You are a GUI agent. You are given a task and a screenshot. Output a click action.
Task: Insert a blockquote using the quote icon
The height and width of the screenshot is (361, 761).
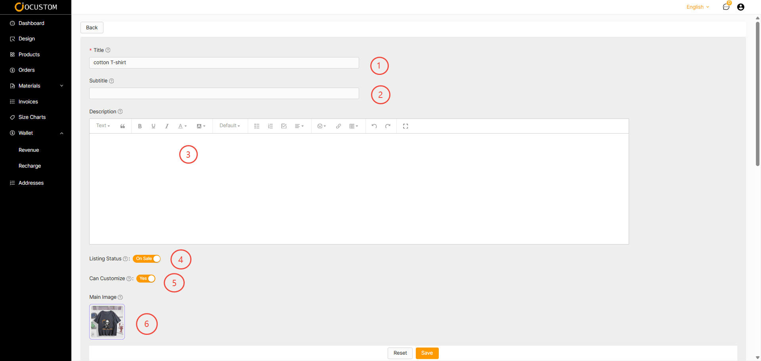point(122,126)
